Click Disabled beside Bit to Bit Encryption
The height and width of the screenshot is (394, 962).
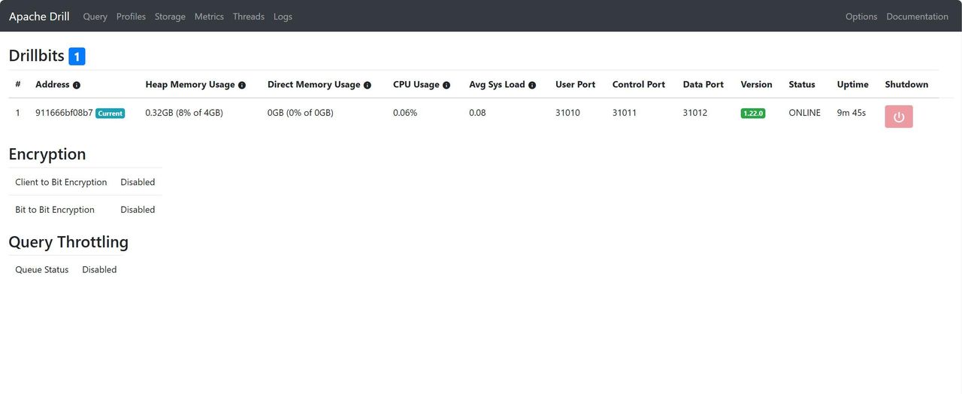pos(138,210)
